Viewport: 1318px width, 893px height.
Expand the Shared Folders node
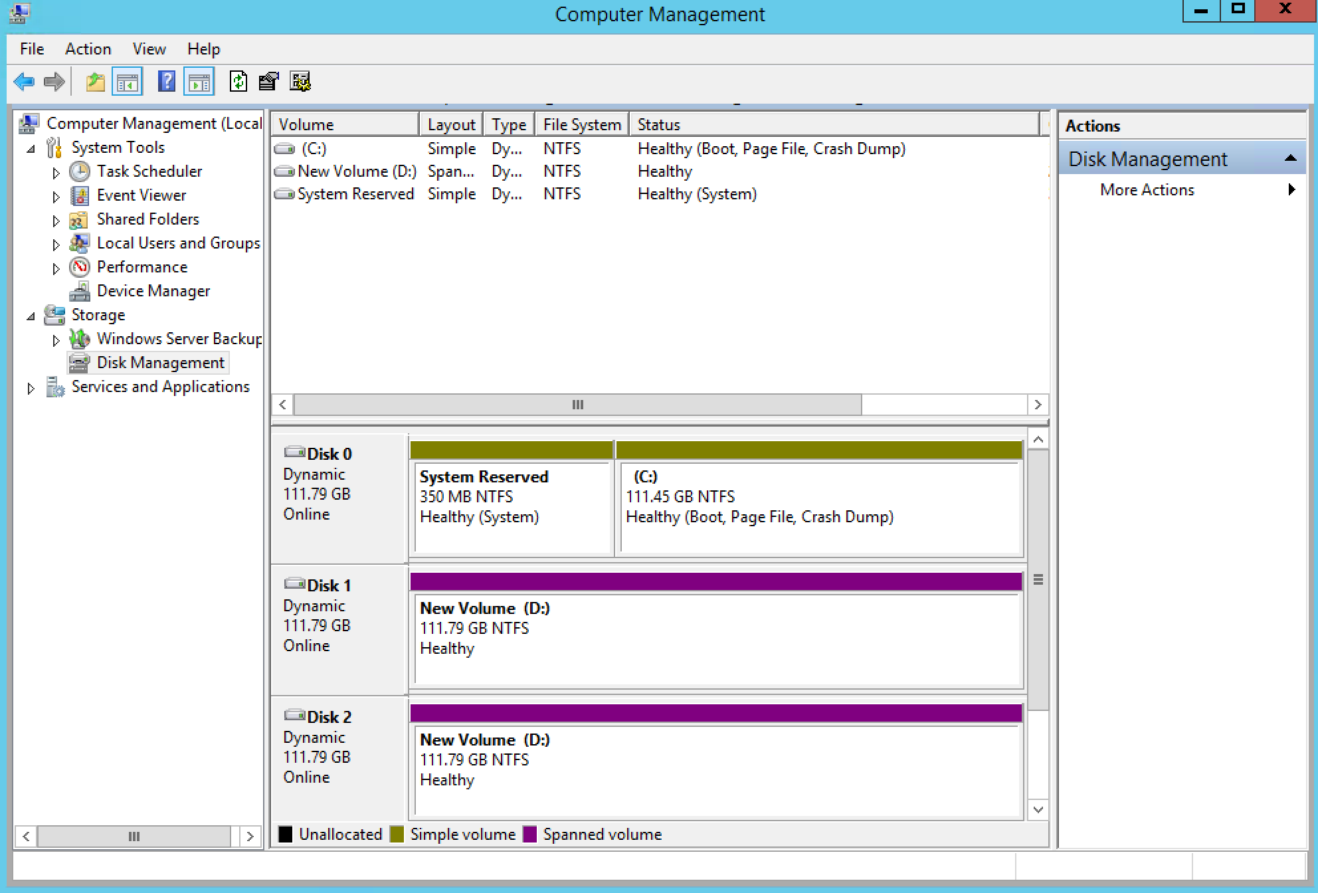coord(56,221)
